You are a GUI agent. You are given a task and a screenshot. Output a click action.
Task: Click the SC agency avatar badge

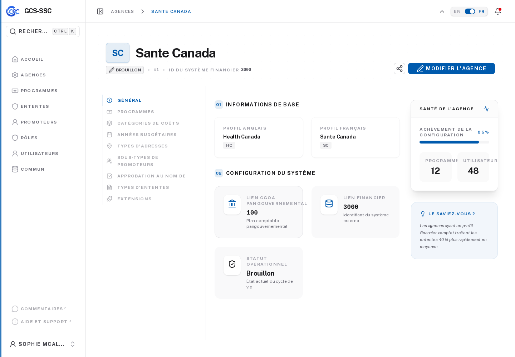click(118, 53)
